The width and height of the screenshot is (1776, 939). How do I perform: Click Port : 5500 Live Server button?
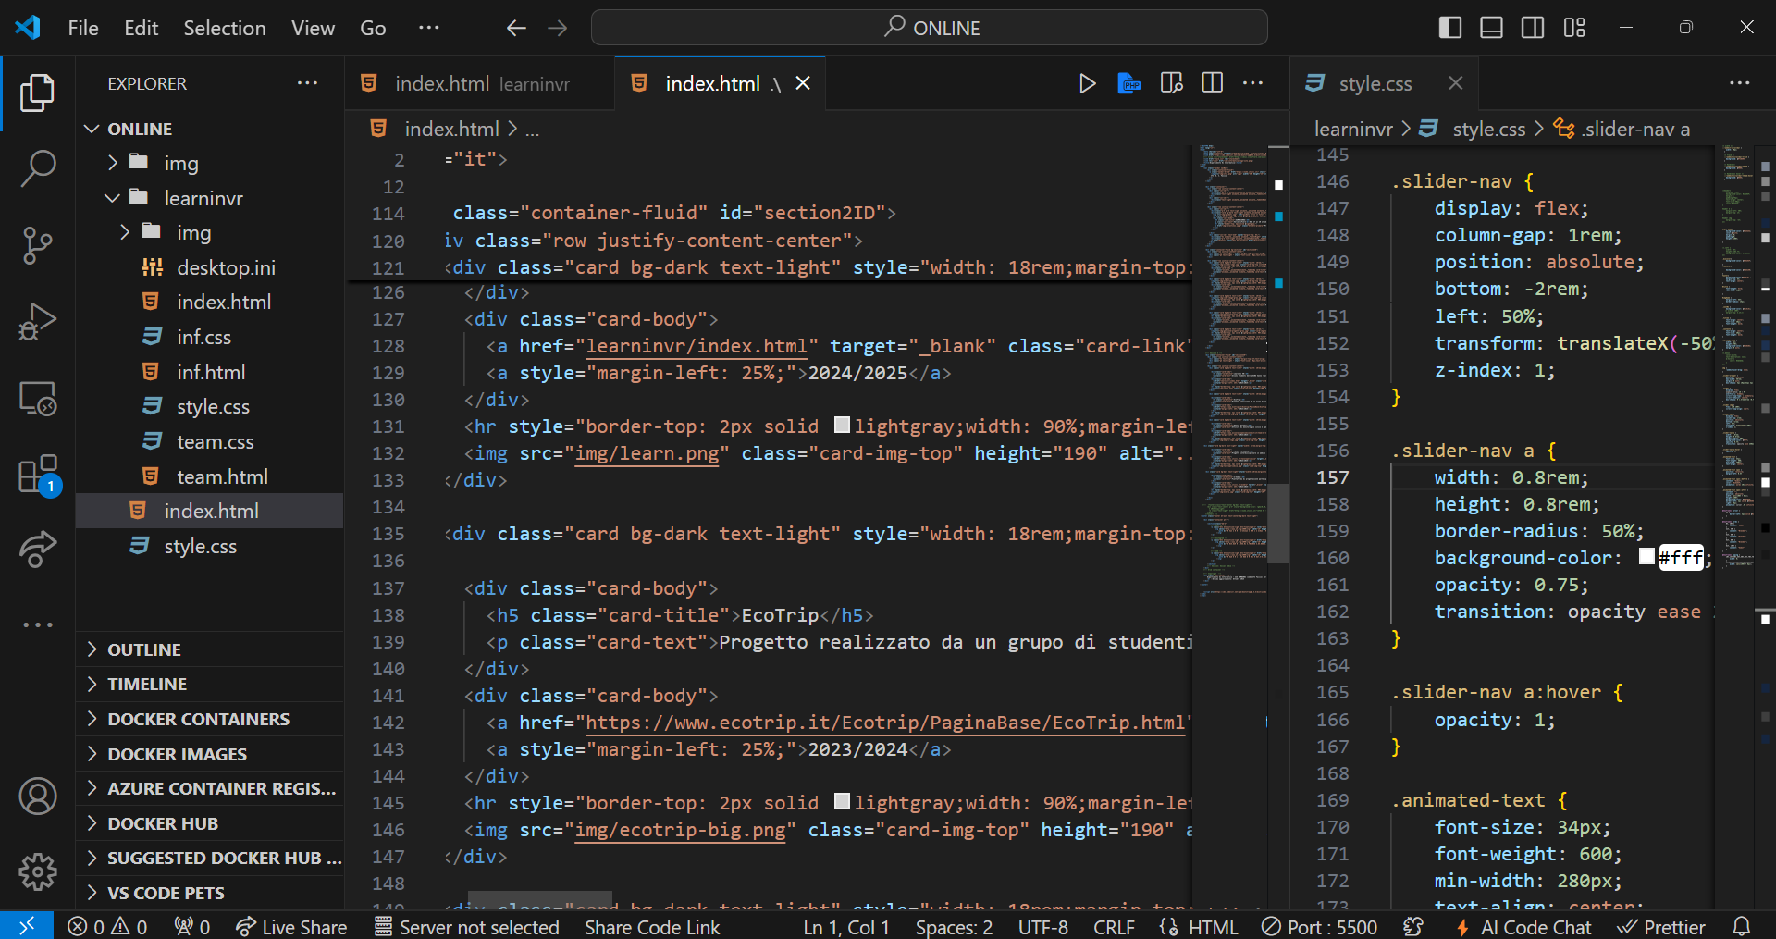click(1320, 927)
